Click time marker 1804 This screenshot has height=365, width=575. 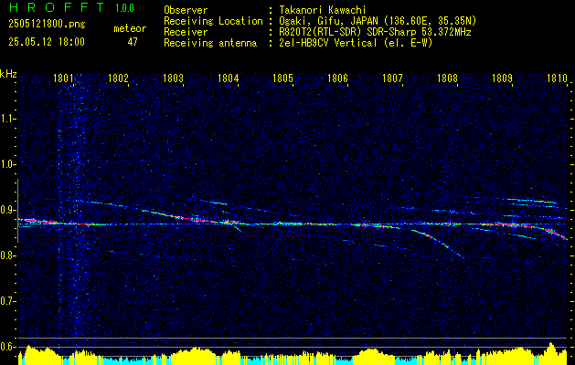point(228,78)
